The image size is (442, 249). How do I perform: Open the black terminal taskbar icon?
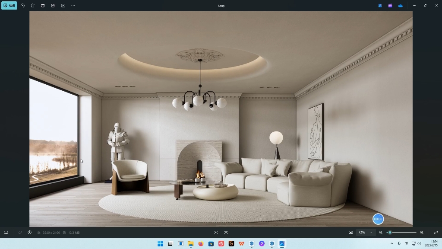tap(170, 244)
